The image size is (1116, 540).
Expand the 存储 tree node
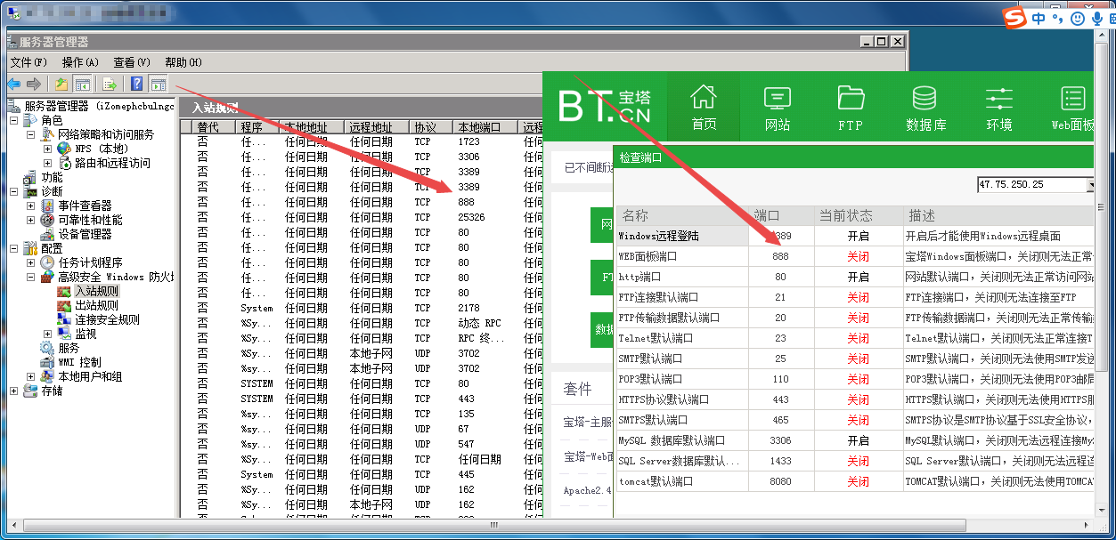[x=14, y=391]
